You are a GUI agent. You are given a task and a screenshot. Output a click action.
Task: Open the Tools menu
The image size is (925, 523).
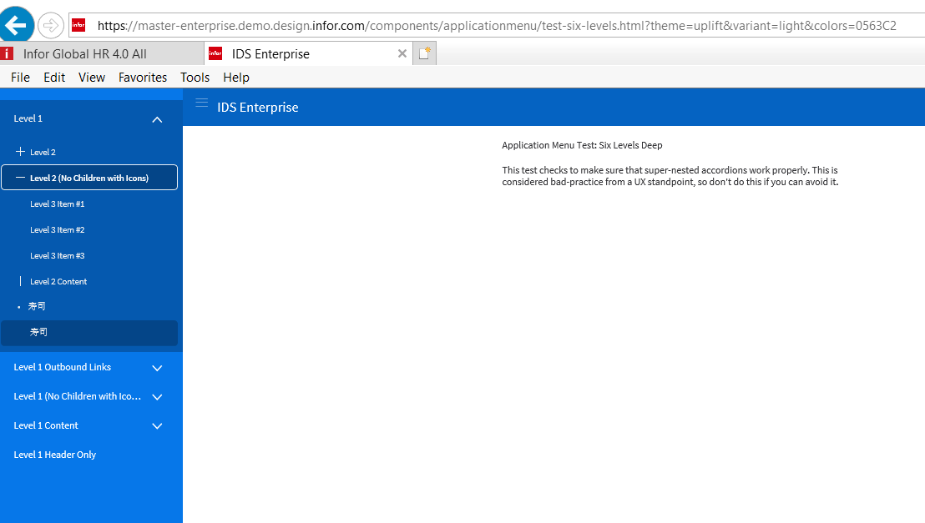click(x=195, y=78)
